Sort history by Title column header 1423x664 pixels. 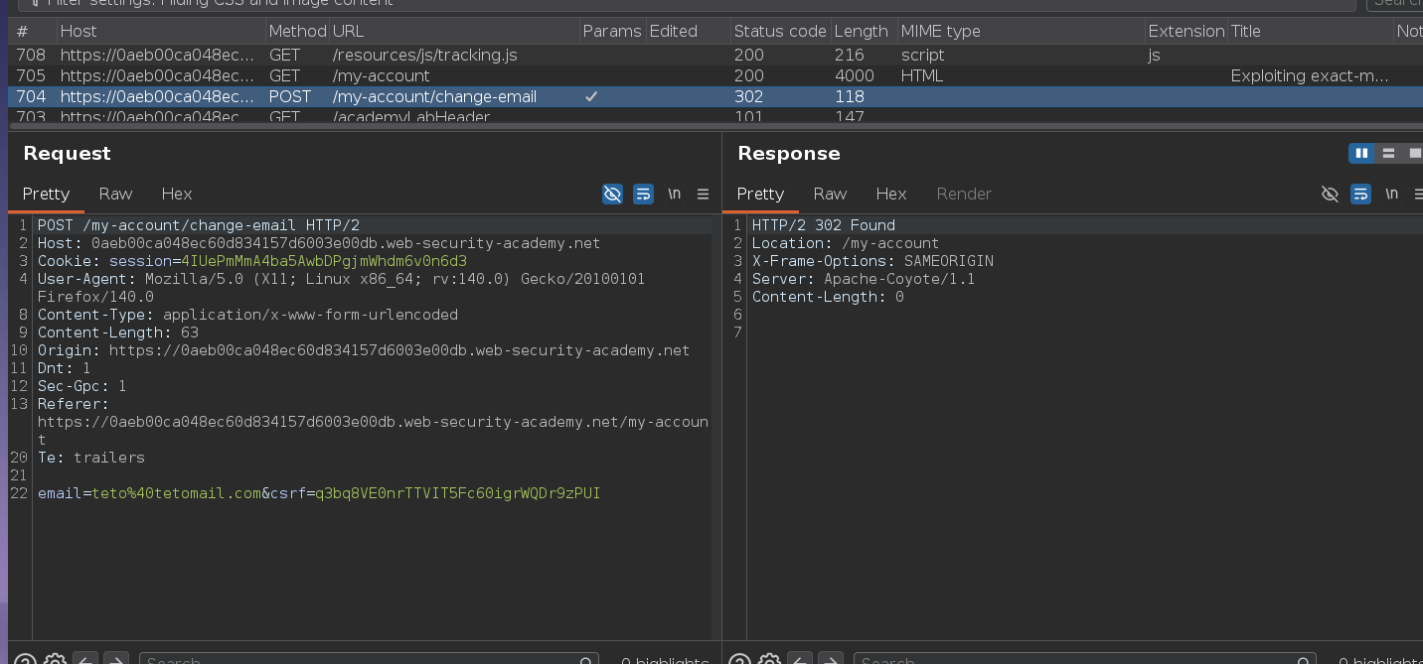1310,31
